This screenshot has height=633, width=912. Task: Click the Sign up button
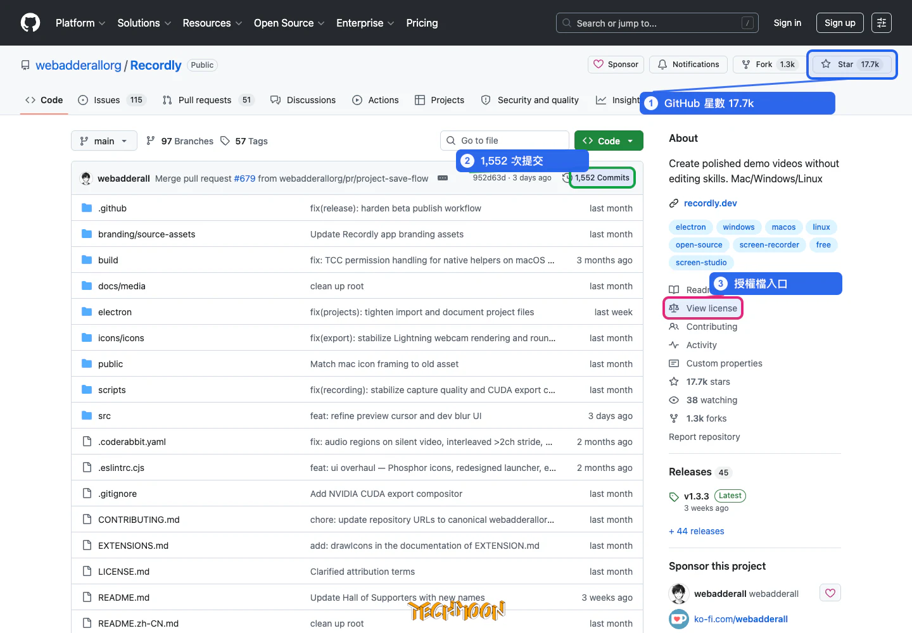pos(840,23)
